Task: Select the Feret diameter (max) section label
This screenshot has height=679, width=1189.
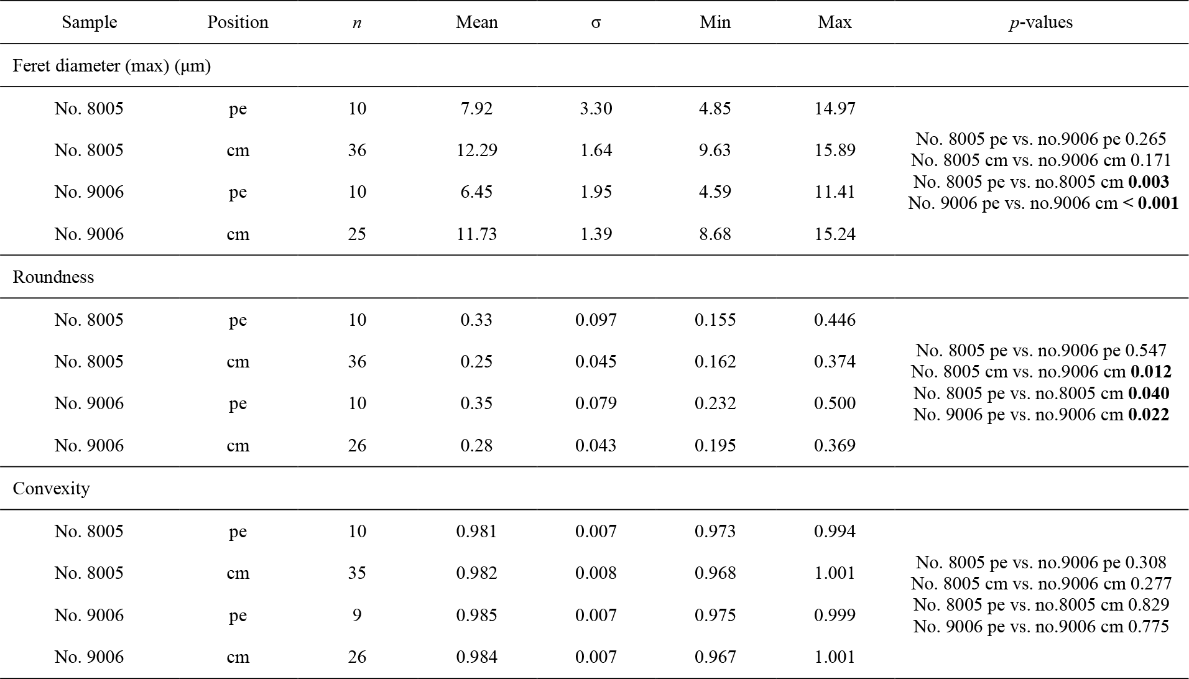Action: pos(112,66)
